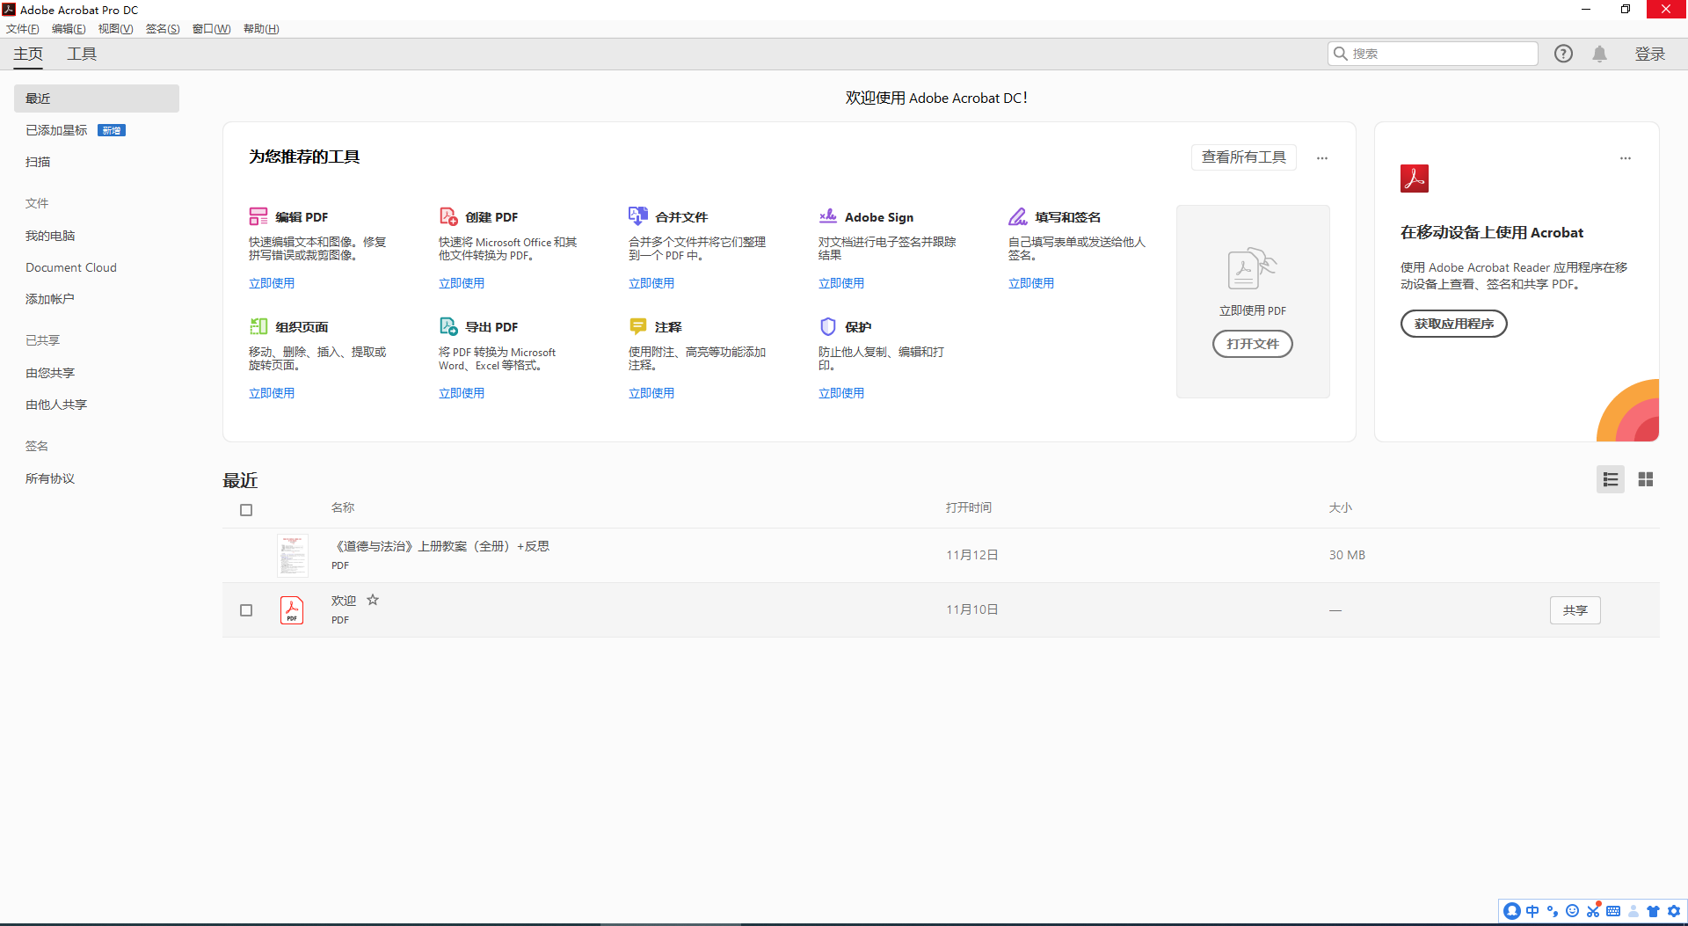Switch to the 工具 tab
This screenshot has width=1688, height=926.
[82, 54]
